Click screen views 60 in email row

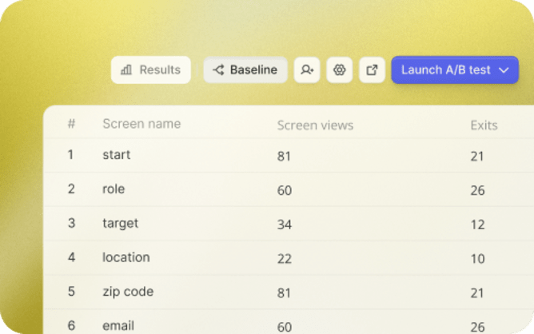285,327
